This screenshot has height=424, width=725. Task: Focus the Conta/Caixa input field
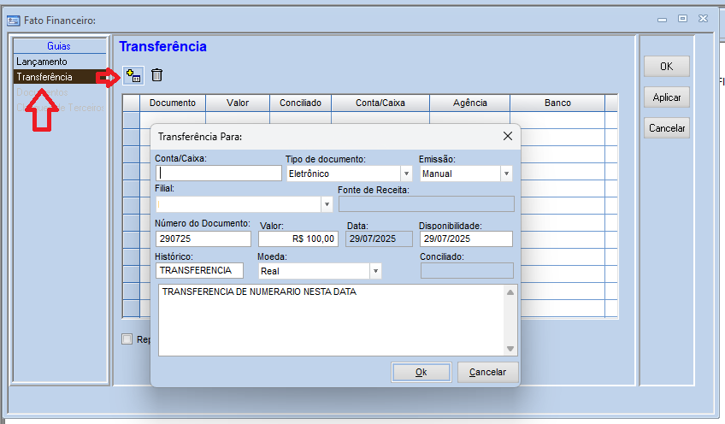[219, 174]
